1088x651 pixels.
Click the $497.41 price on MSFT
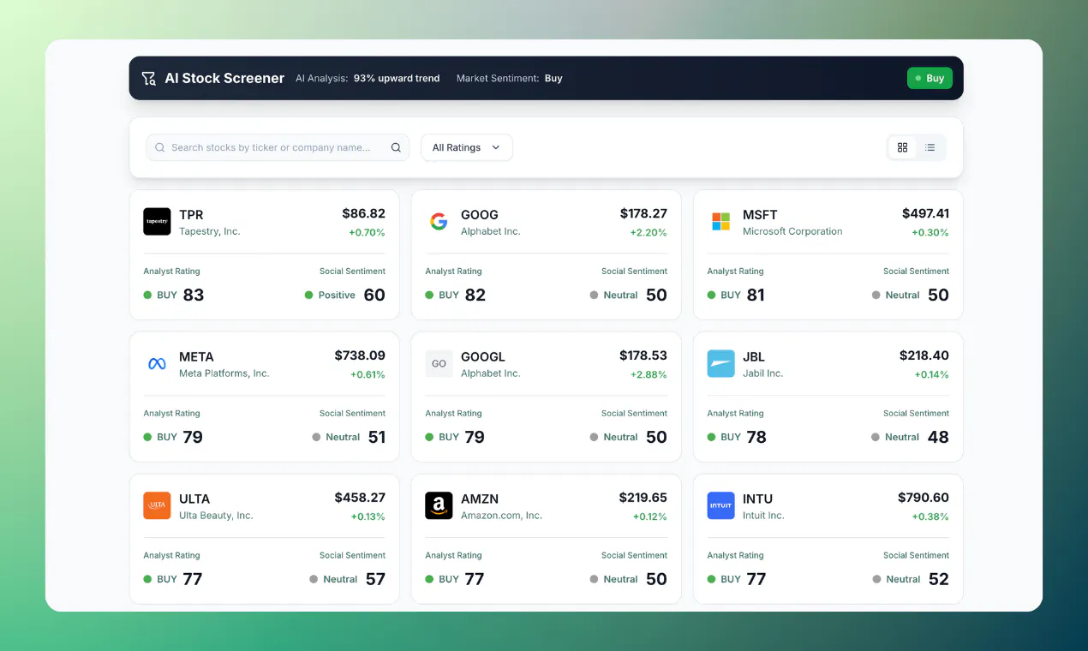(925, 213)
